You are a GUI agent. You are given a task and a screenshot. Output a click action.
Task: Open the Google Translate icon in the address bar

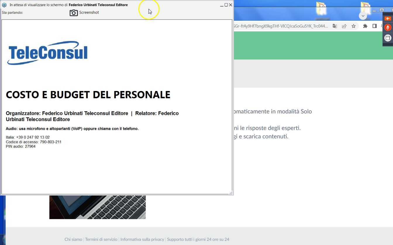(x=335, y=26)
